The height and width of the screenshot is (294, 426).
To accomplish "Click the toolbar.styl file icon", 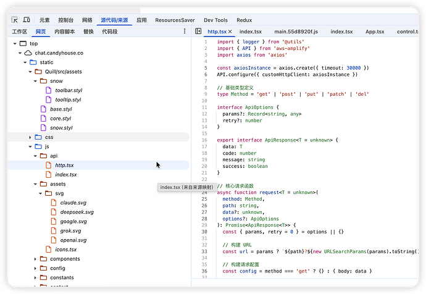I will [48, 90].
